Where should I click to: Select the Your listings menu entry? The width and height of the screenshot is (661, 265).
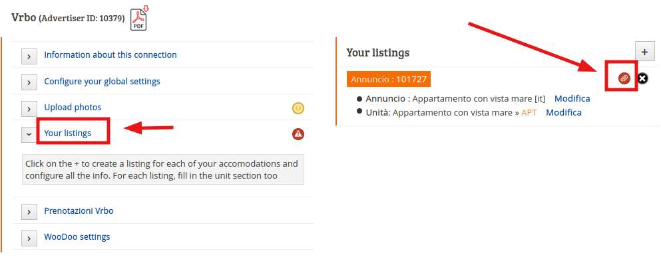coord(67,133)
